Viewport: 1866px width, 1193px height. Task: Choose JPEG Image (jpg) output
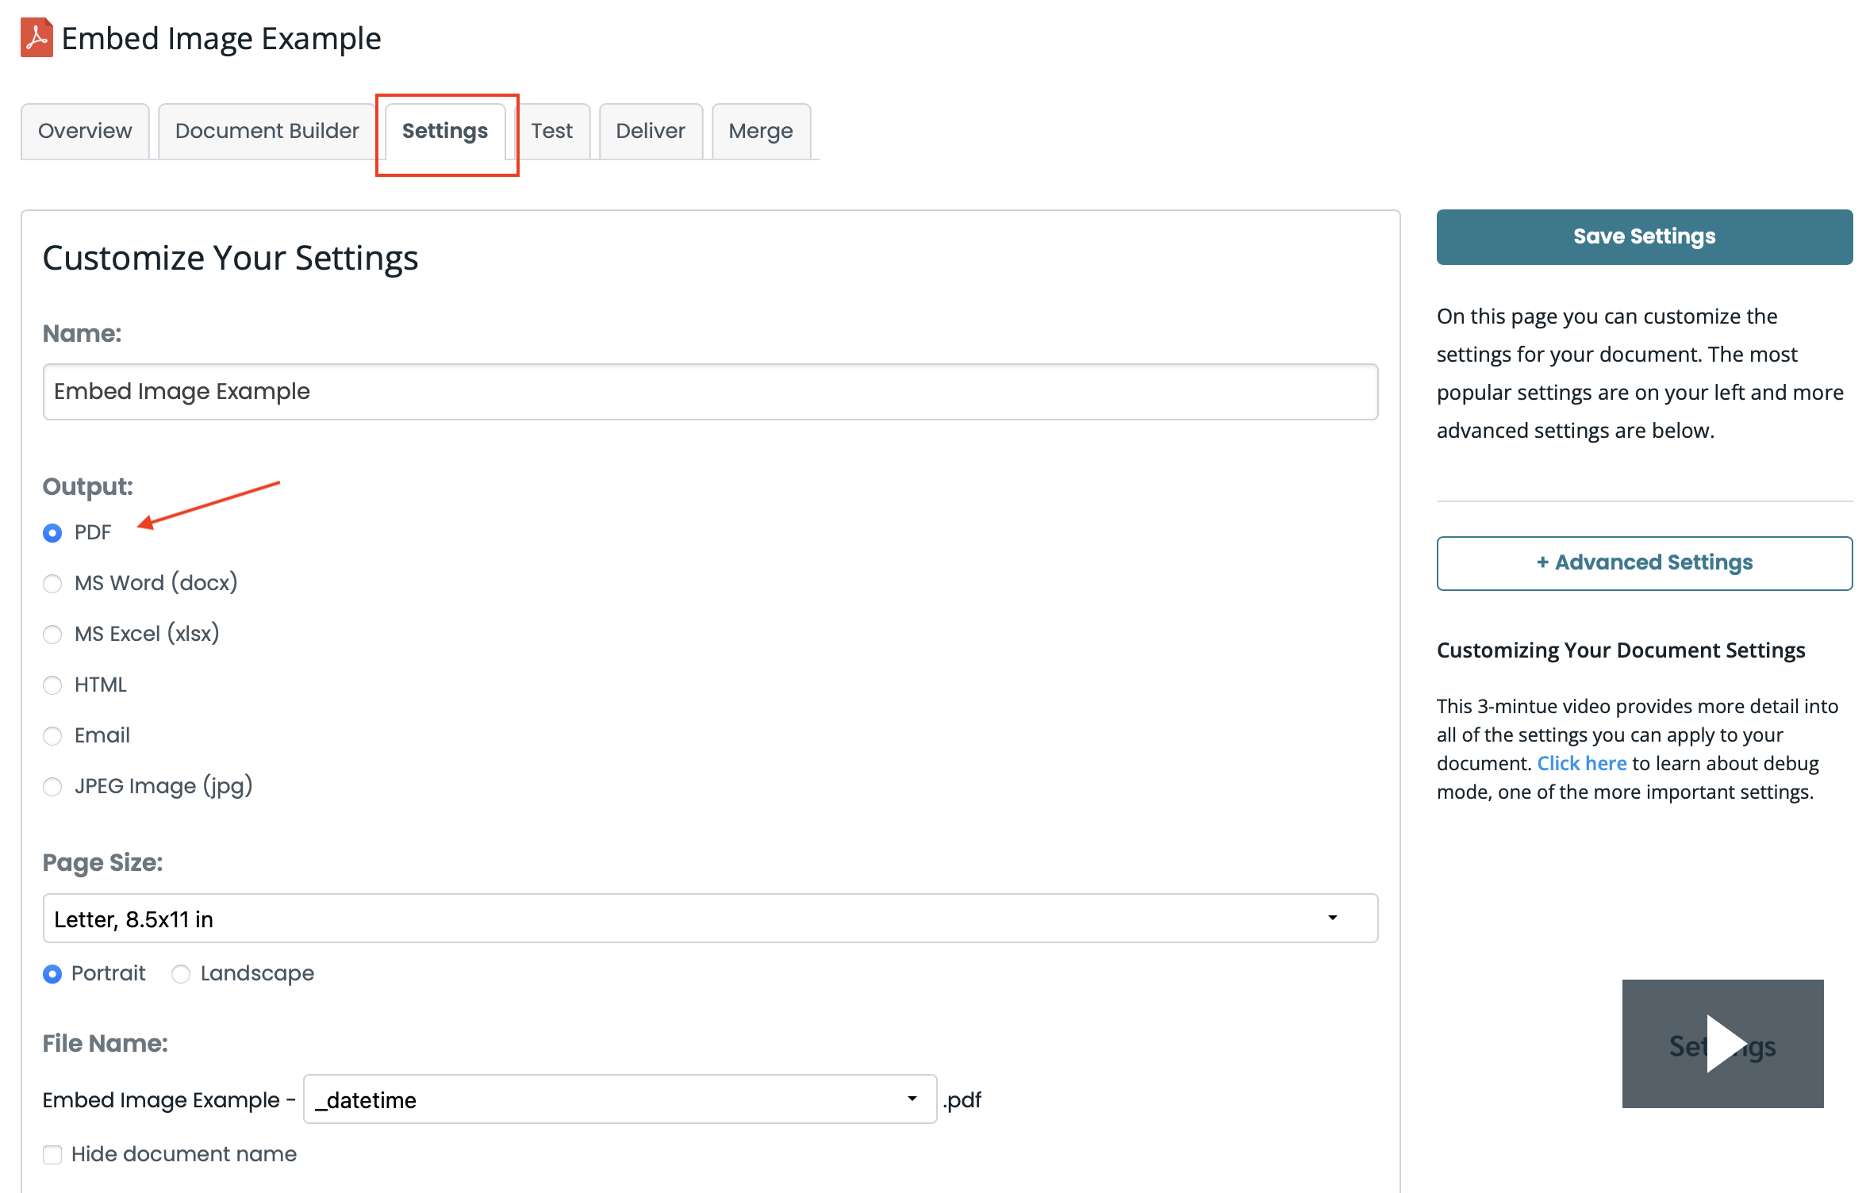pyautogui.click(x=52, y=787)
